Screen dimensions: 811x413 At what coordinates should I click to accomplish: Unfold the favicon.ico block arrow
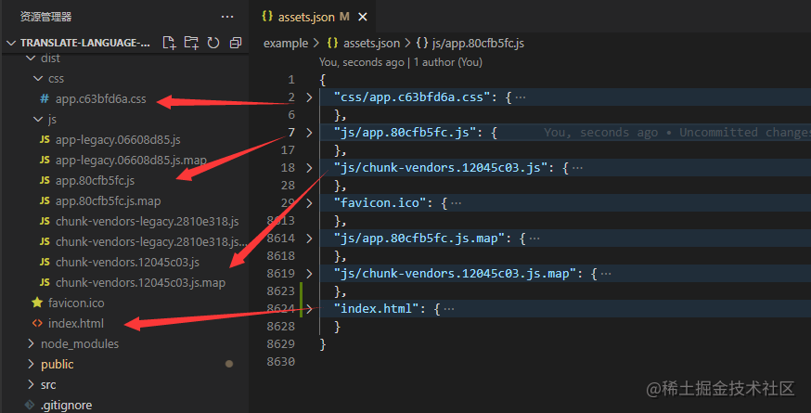(309, 203)
